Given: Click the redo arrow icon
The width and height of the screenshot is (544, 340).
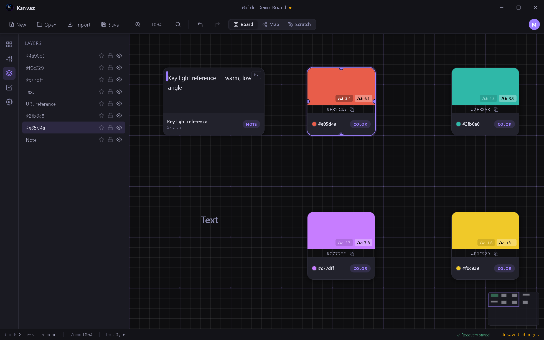Looking at the screenshot, I should click(x=217, y=24).
